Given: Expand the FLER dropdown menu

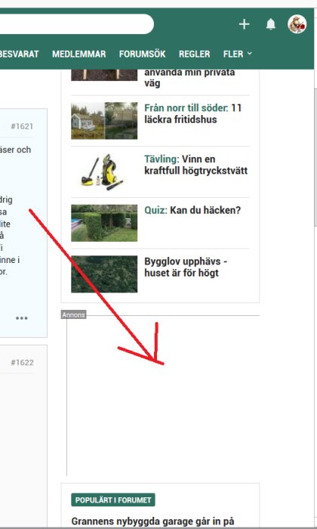Looking at the screenshot, I should pyautogui.click(x=238, y=54).
